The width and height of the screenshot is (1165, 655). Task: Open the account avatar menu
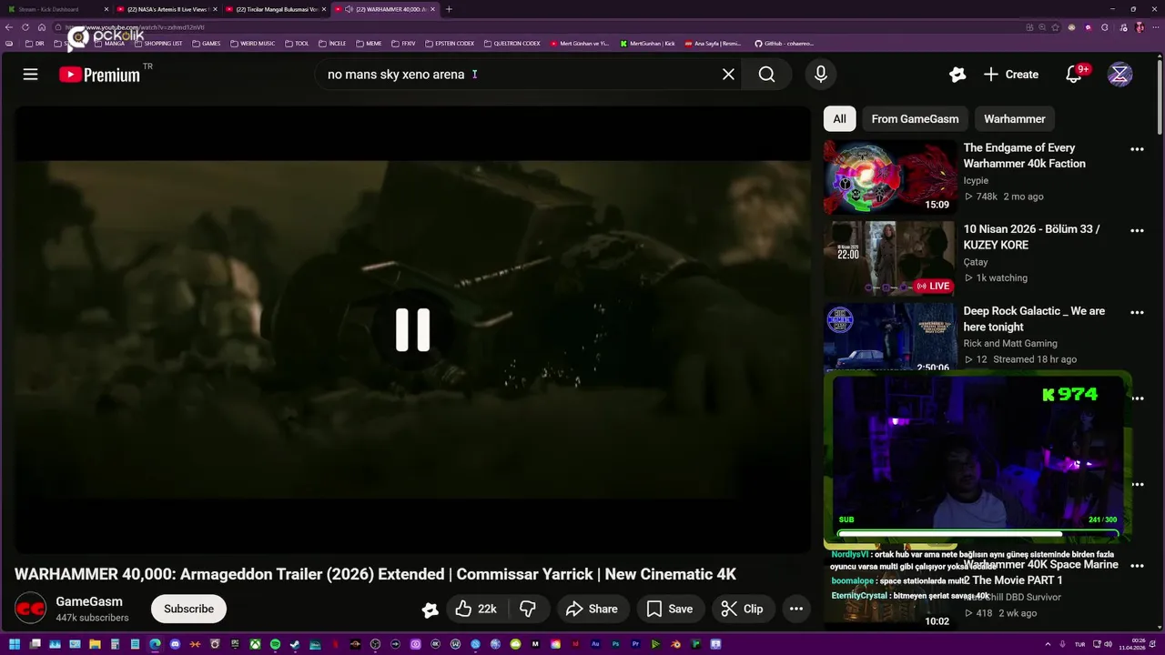pyautogui.click(x=1119, y=75)
